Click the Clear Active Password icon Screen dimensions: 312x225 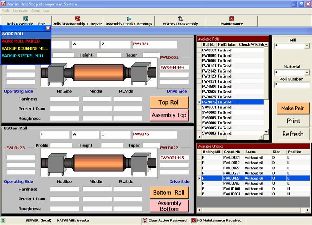click(145, 220)
